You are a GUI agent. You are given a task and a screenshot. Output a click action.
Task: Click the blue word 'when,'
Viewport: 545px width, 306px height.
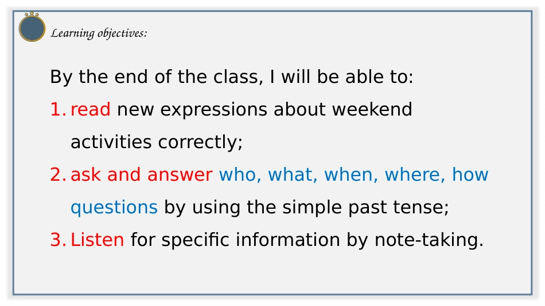click(351, 174)
